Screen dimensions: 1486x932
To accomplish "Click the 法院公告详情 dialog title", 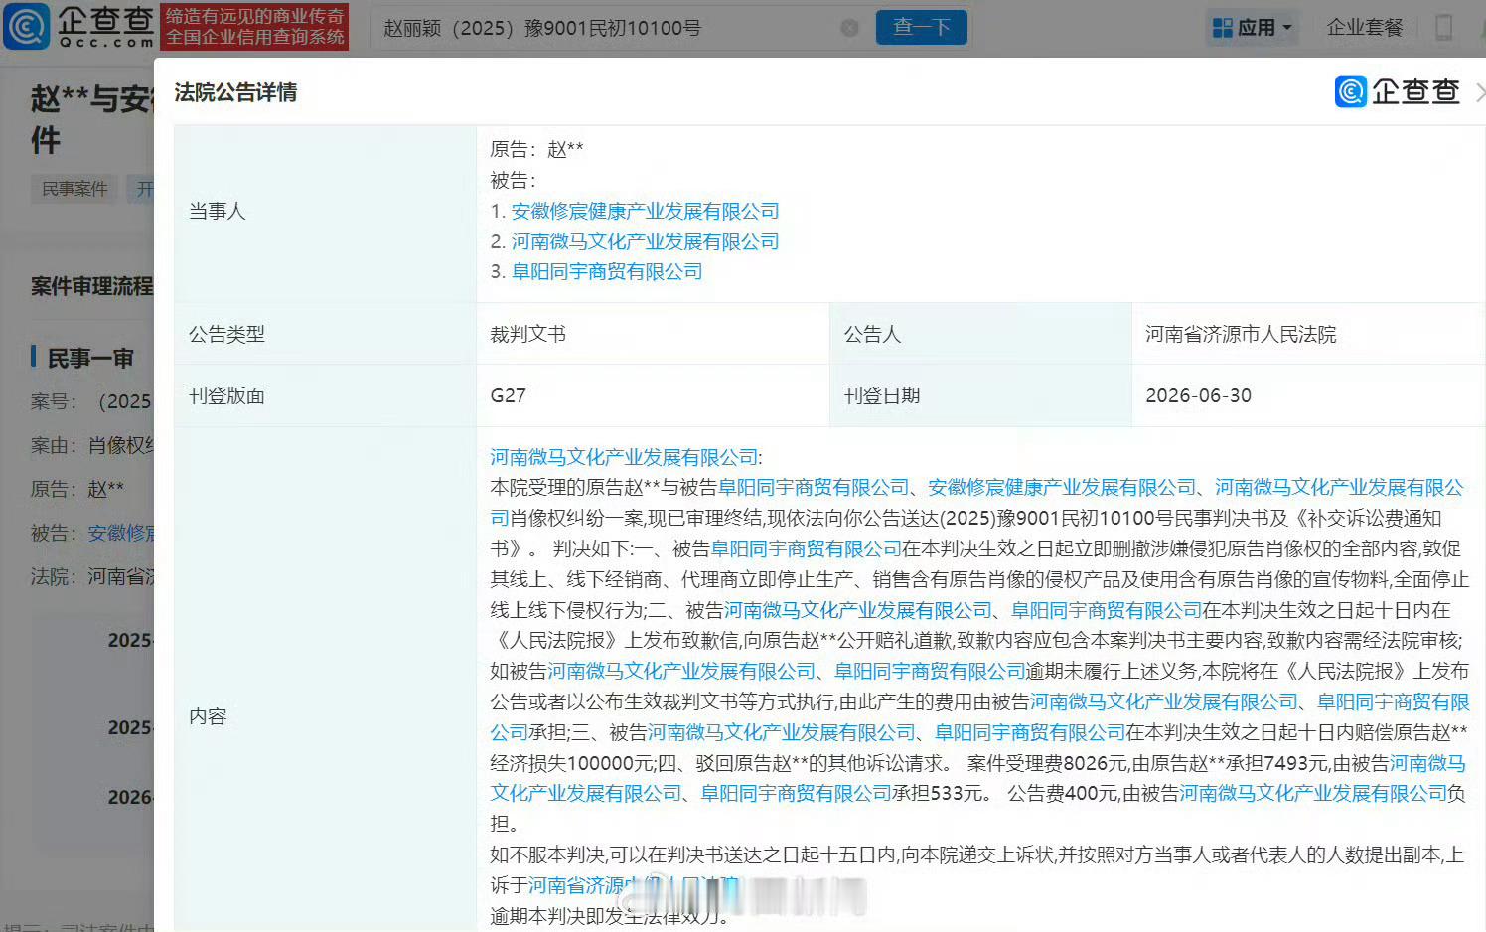I will (235, 92).
